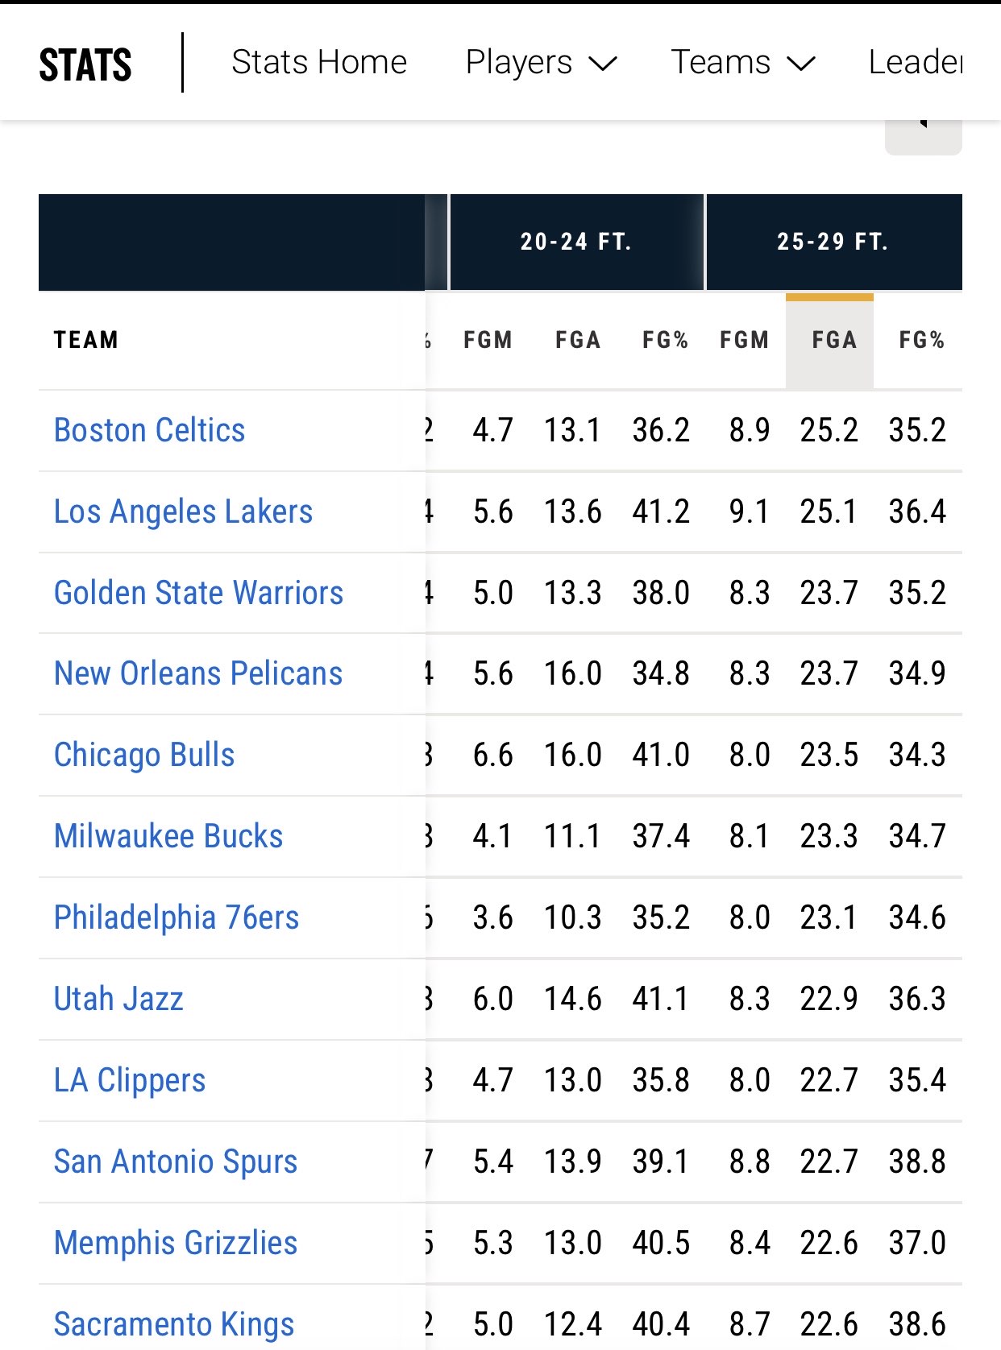Open the Boston Celtics team link
This screenshot has width=1001, height=1350.
[150, 430]
